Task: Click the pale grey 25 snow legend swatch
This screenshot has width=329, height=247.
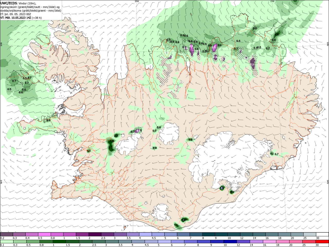Action: coord(310,234)
